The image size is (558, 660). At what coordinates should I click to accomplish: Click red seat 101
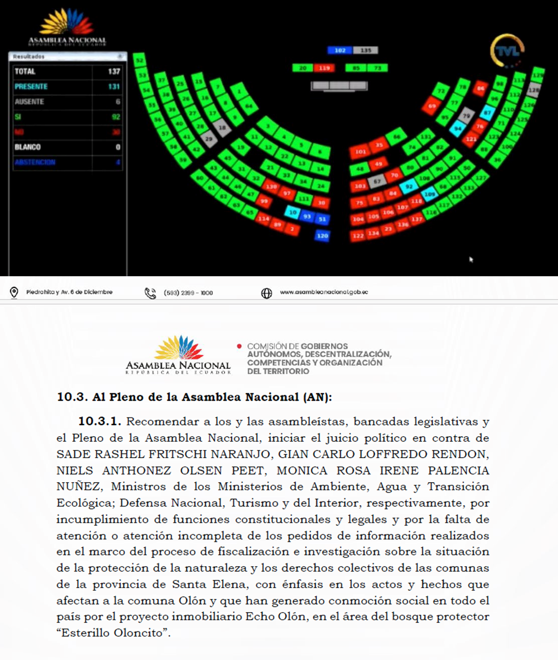[x=360, y=152]
